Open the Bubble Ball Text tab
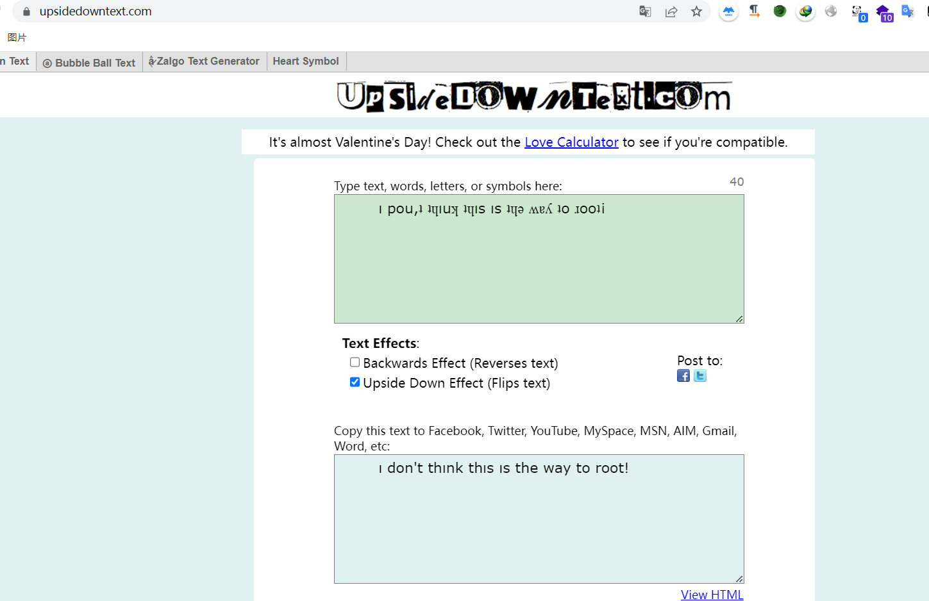The image size is (929, 601). click(89, 62)
